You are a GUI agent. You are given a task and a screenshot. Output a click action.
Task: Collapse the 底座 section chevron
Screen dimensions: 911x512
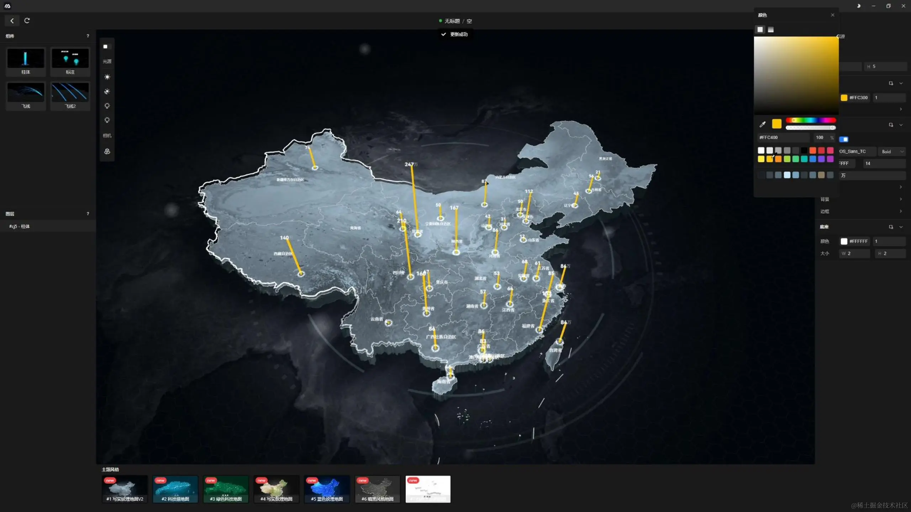(901, 227)
